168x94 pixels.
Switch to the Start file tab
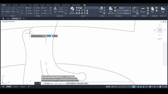8,19
